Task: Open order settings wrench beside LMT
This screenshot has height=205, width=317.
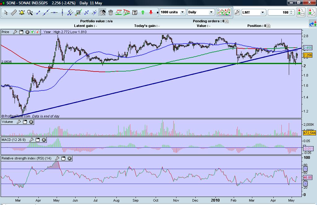Action: click(237, 12)
